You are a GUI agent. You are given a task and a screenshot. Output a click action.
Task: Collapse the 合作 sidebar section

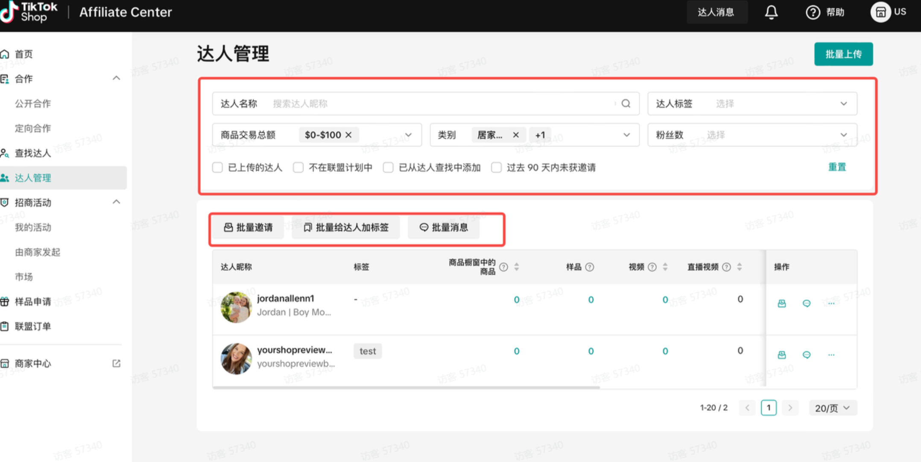pos(116,78)
